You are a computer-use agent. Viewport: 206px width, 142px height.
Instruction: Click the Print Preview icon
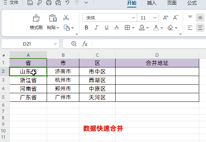point(58,3)
